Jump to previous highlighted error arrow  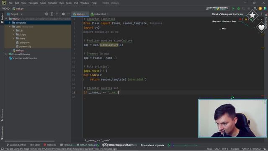pos(258,19)
